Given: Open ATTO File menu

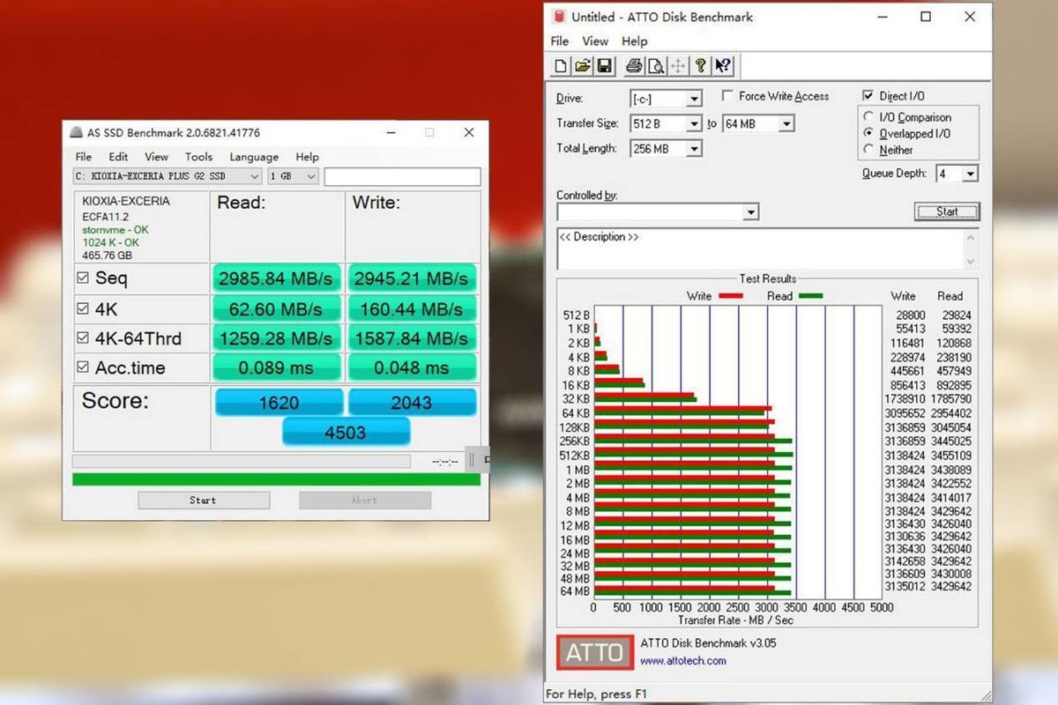Looking at the screenshot, I should [x=560, y=41].
